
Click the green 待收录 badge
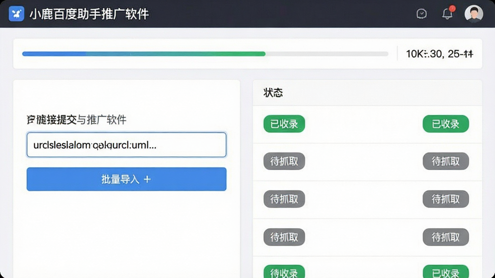284,272
